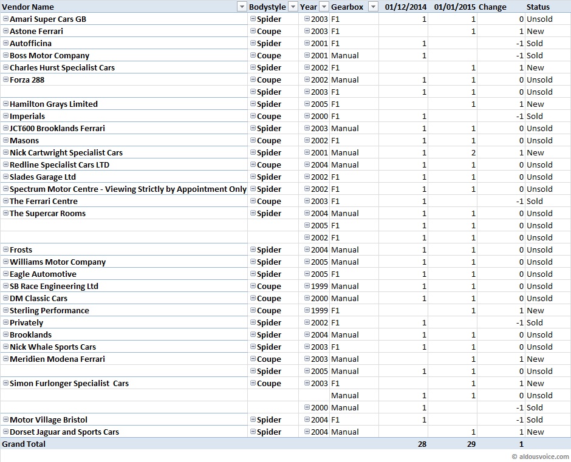Click the Grand Total row label

tap(24, 444)
